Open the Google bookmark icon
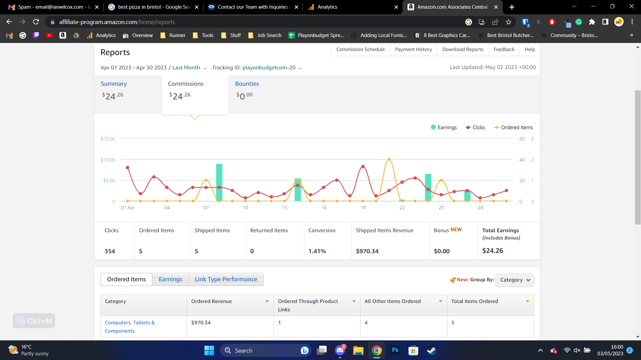 (23, 35)
